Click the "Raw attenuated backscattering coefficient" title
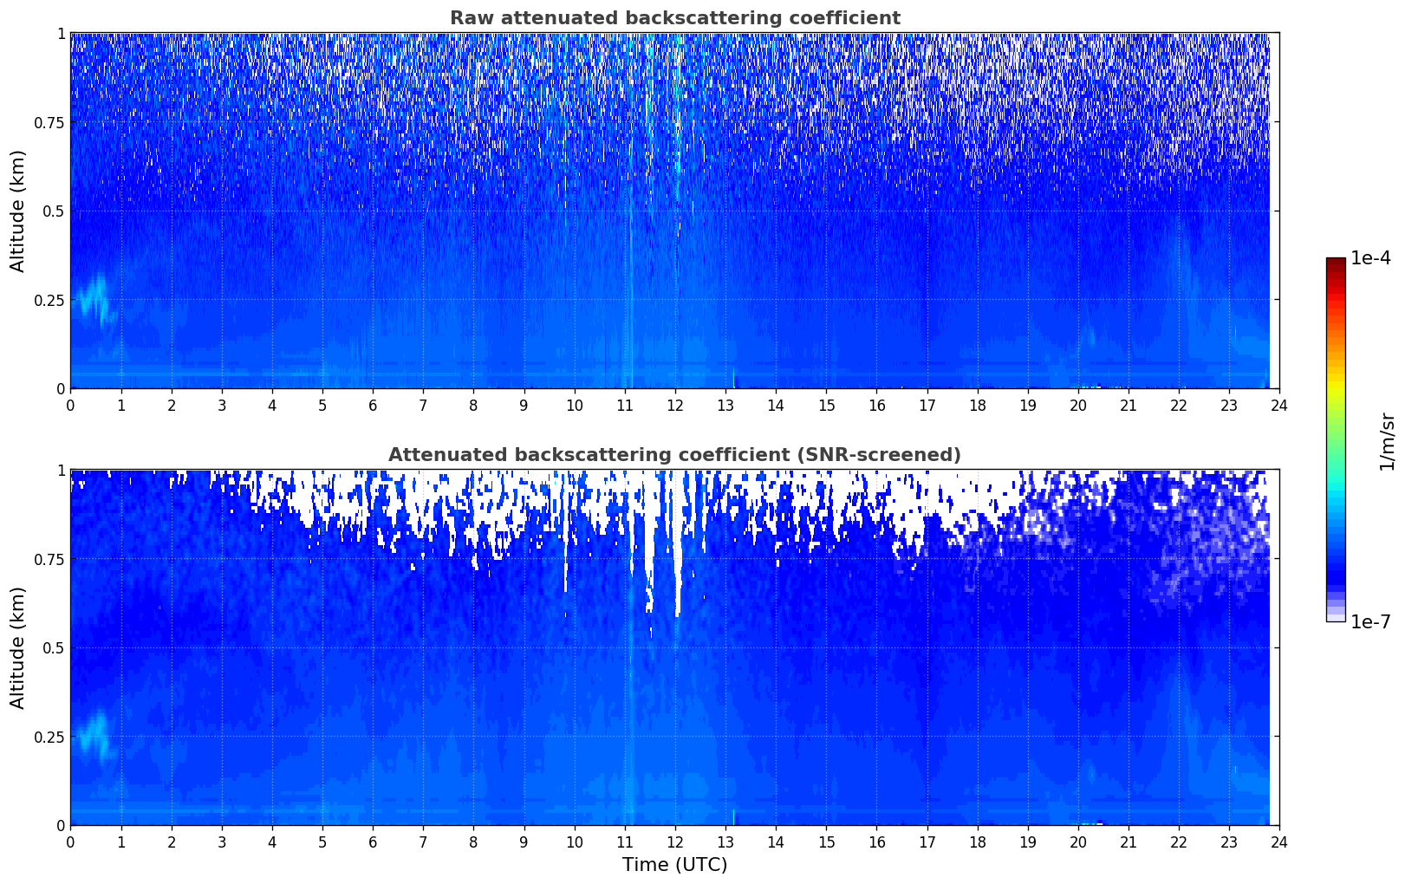This screenshot has width=1405, height=884. point(674,18)
